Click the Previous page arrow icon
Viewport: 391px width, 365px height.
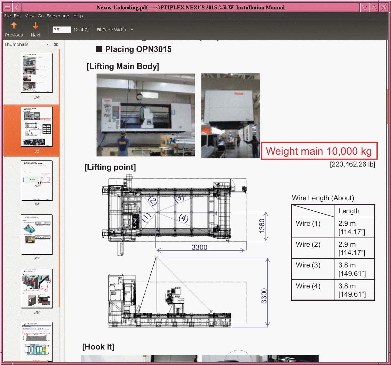coord(14,26)
